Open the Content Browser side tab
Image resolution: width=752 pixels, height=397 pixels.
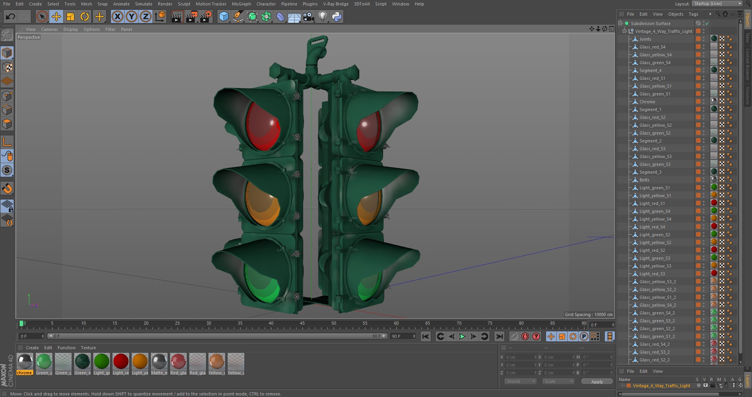click(748, 65)
